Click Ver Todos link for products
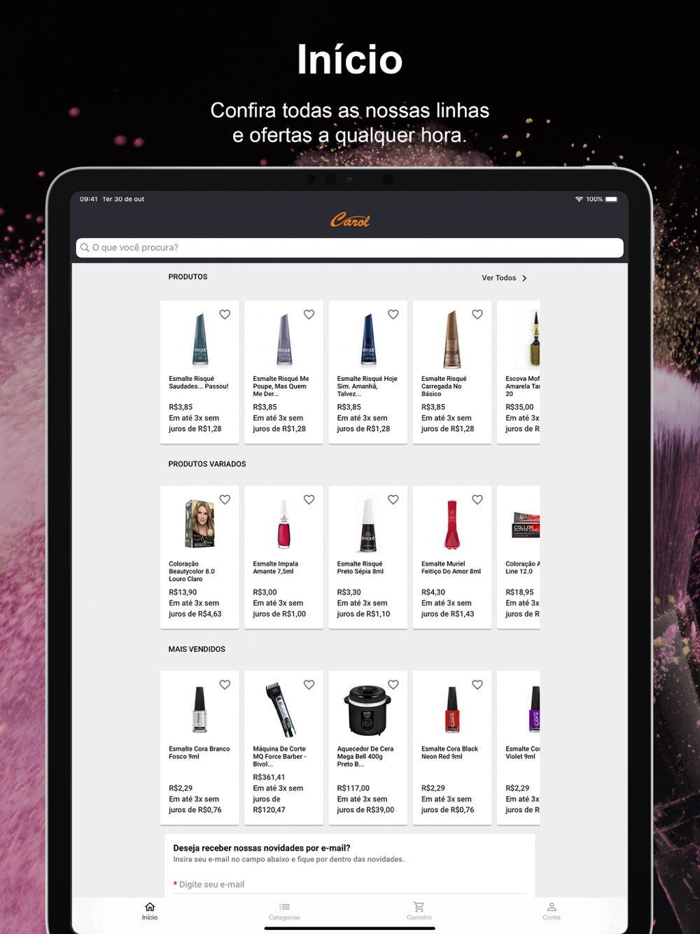700x934 pixels. 498,278
